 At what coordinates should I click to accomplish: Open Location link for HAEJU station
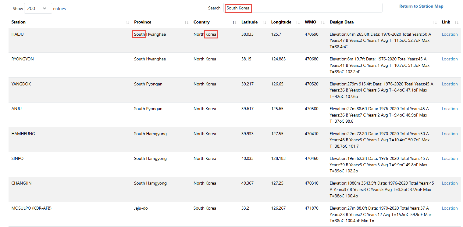pyautogui.click(x=450, y=34)
